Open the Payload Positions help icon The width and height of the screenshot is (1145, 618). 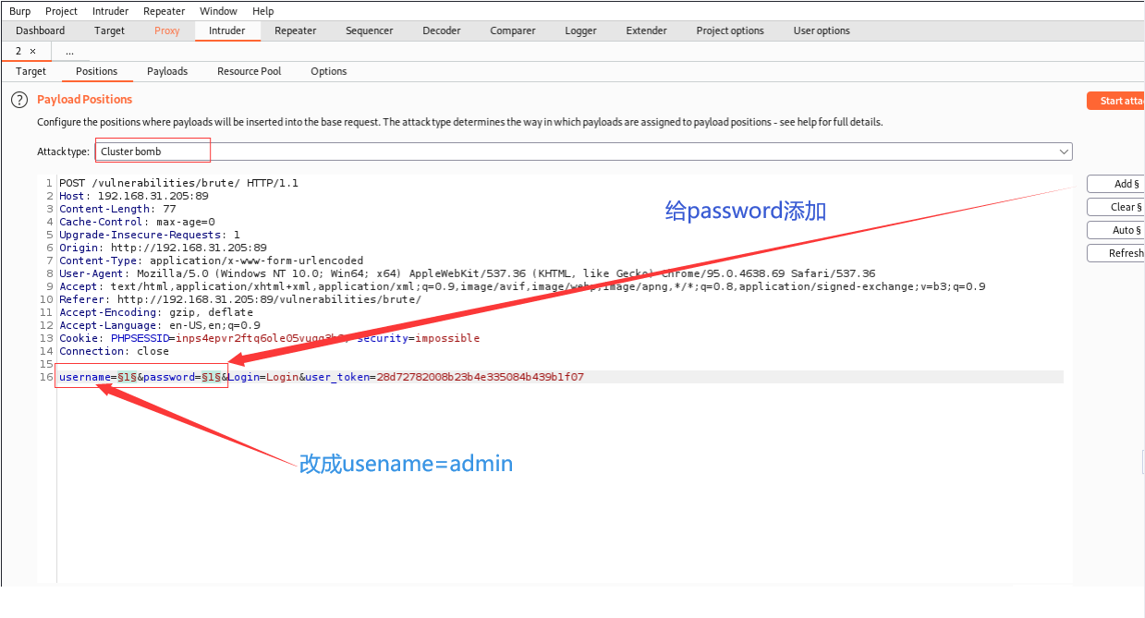point(18,100)
